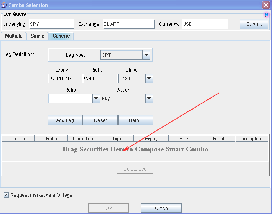Click the Close button at the bottom

click(161, 208)
